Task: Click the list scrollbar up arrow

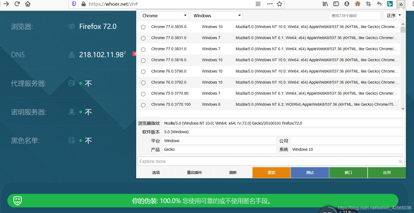Action: point(403,24)
